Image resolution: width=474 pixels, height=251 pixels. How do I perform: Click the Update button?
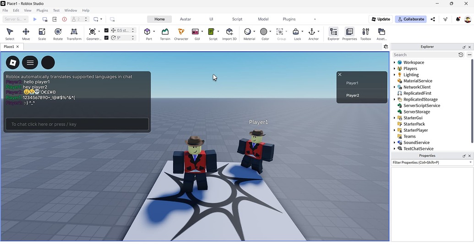coord(381,19)
